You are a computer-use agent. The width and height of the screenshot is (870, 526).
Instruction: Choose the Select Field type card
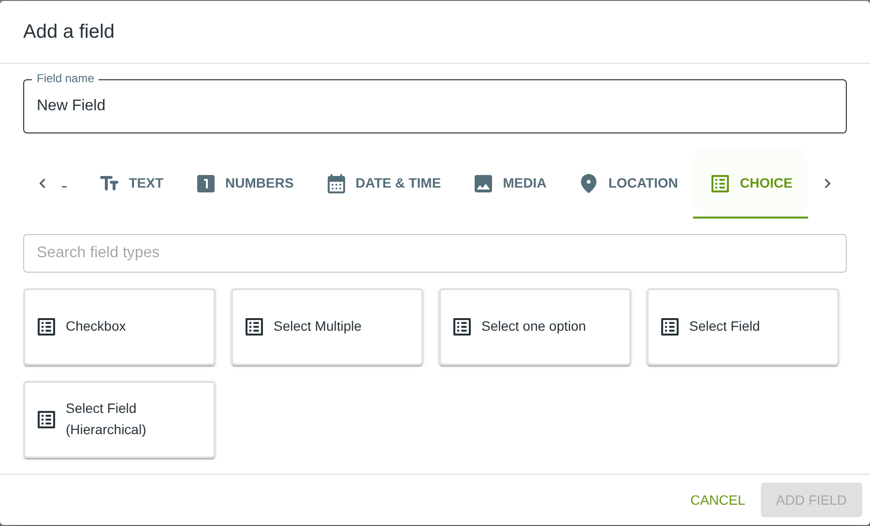742,327
